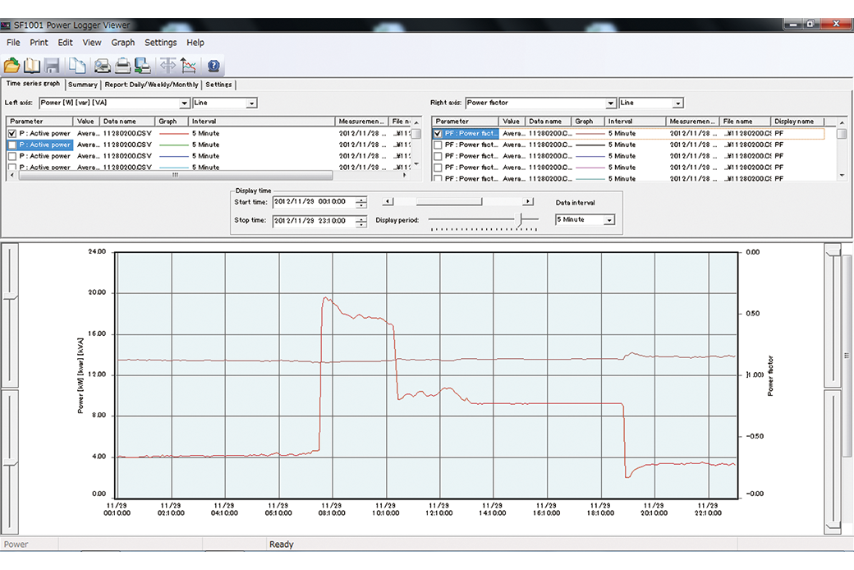Screen dimensions: 854x570
Task: Switch to the Summary tab
Action: point(83,85)
